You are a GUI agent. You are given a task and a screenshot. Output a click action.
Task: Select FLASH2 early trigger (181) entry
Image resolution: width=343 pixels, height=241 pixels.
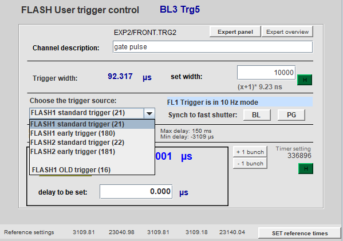click(92, 152)
